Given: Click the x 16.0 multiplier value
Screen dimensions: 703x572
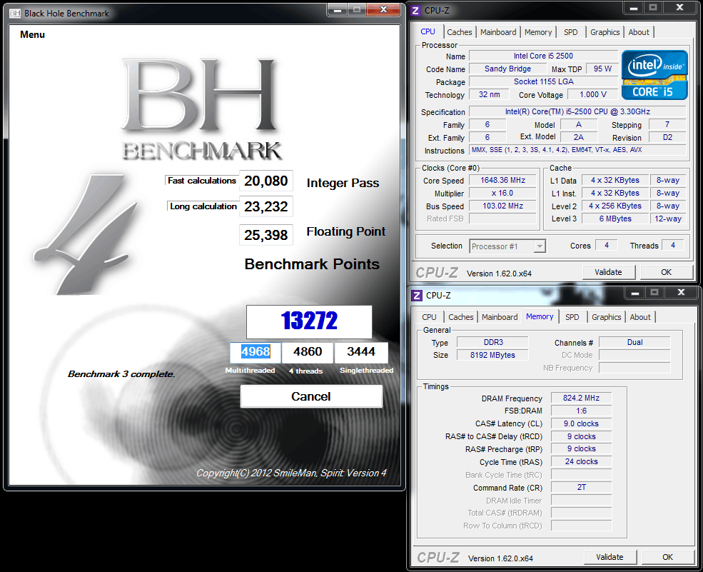Looking at the screenshot, I should coord(502,194).
